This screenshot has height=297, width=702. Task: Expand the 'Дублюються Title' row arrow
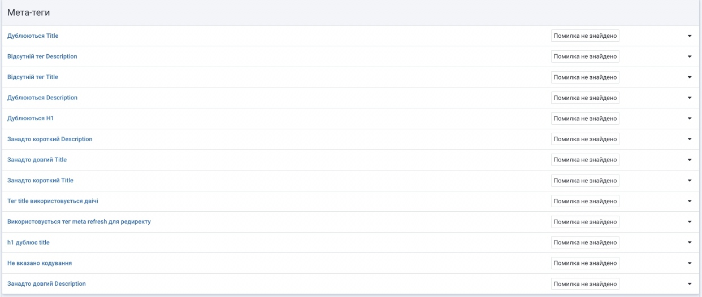tap(690, 36)
